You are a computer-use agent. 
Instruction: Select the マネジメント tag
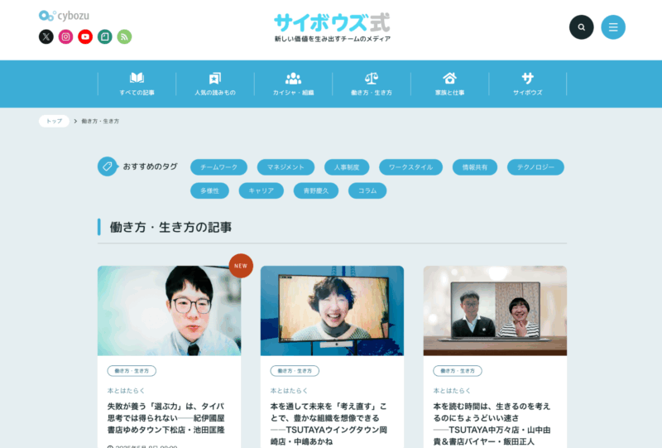(x=285, y=167)
